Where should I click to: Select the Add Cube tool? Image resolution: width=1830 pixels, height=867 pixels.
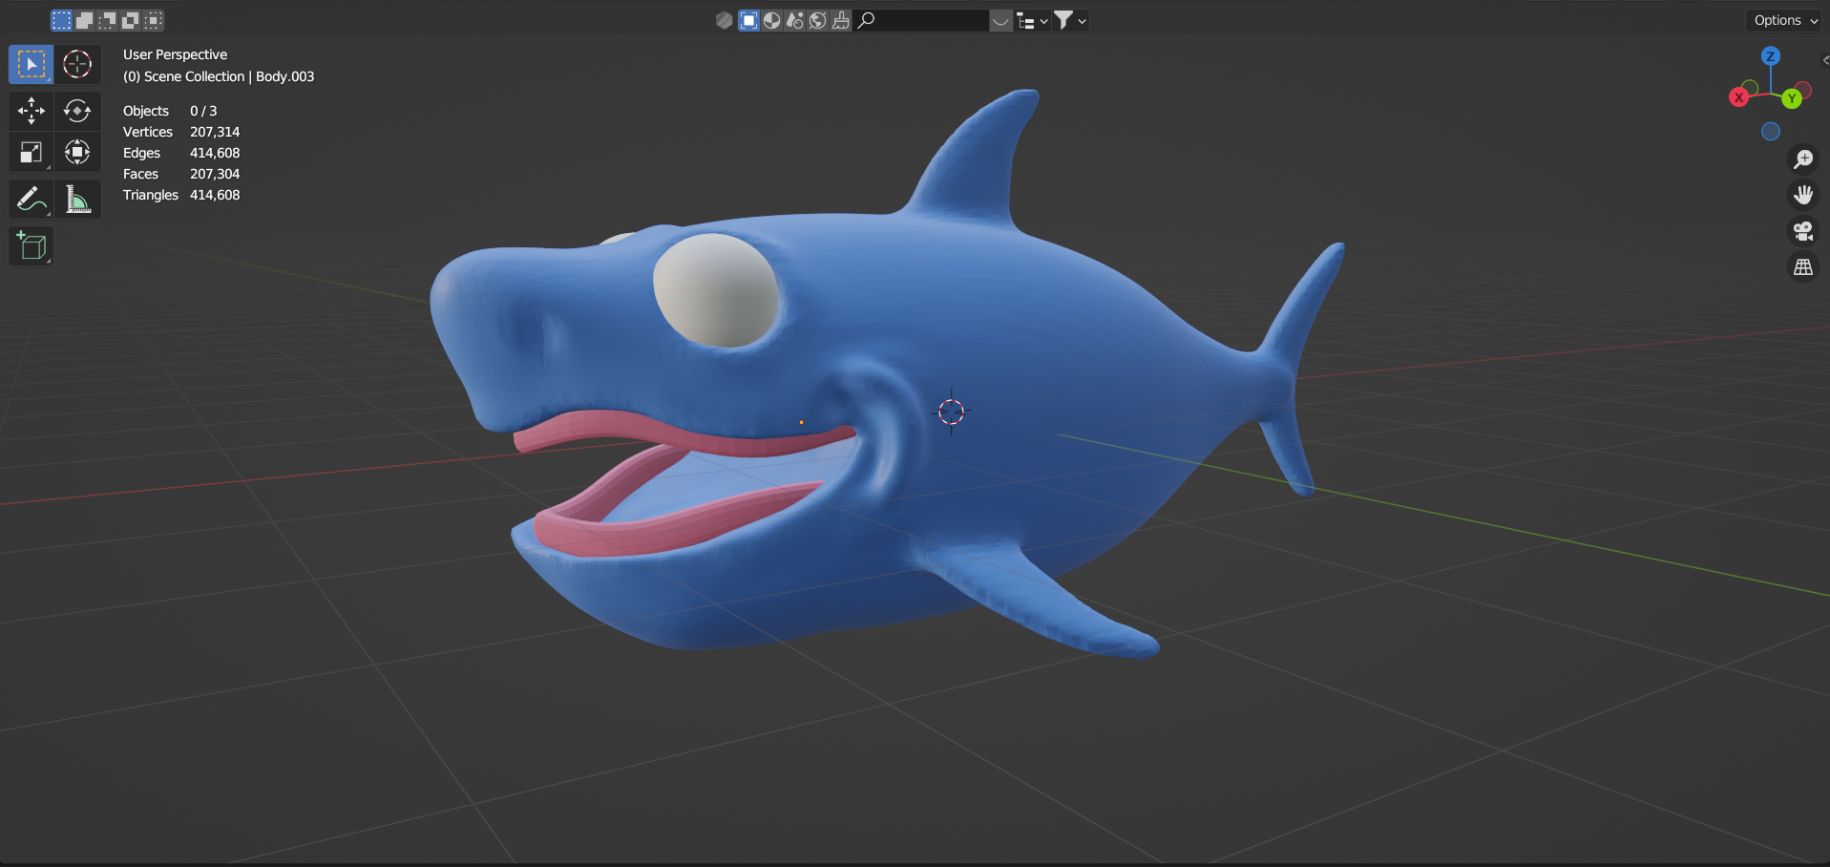31,246
